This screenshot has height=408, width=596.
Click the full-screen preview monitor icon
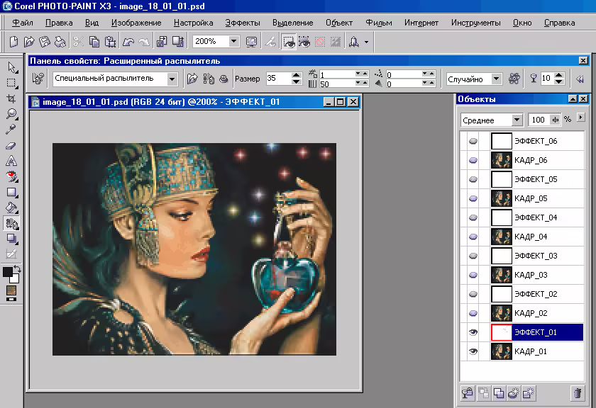[x=251, y=41]
